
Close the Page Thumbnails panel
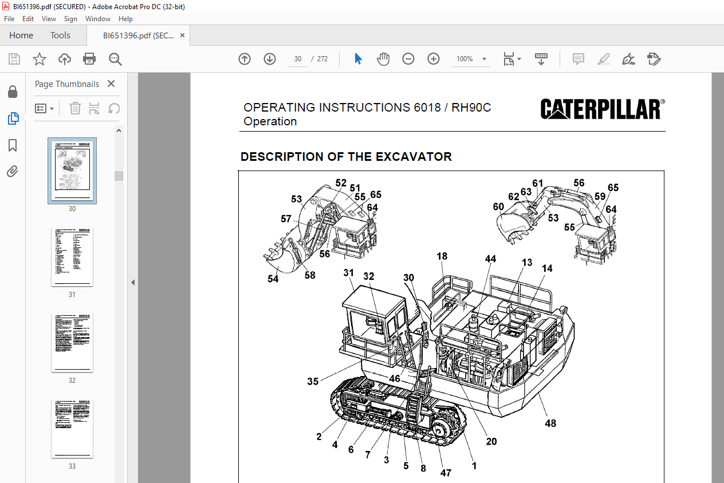pos(111,84)
